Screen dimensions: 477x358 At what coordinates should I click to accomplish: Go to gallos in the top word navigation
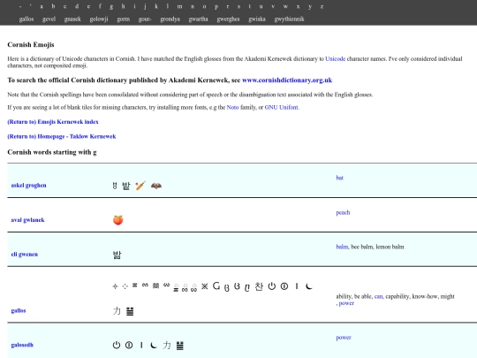pyautogui.click(x=26, y=19)
